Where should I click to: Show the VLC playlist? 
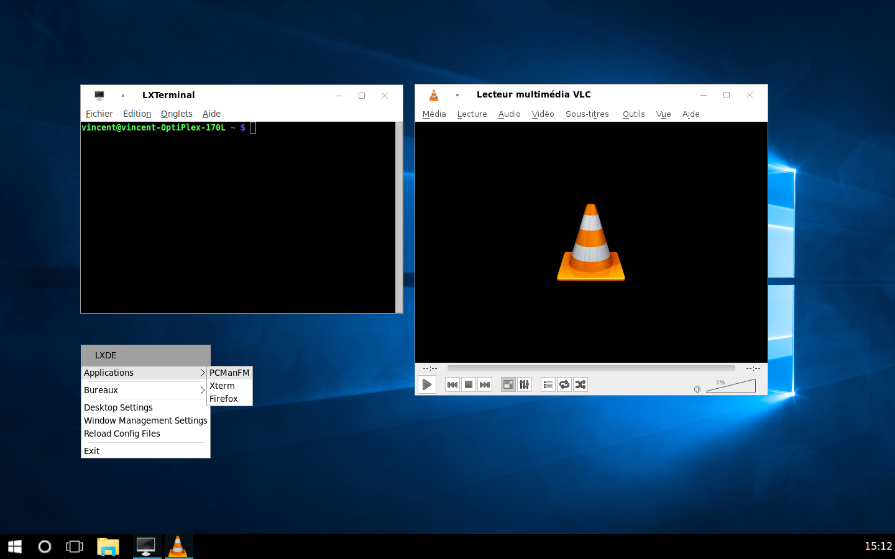point(548,384)
